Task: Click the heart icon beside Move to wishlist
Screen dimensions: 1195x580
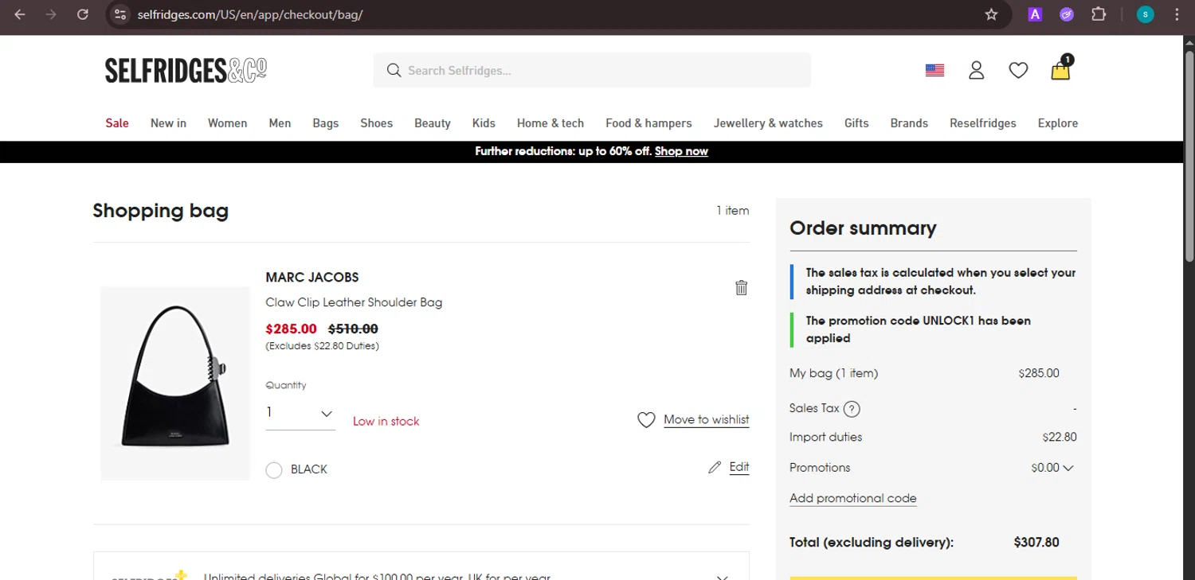Action: (646, 419)
